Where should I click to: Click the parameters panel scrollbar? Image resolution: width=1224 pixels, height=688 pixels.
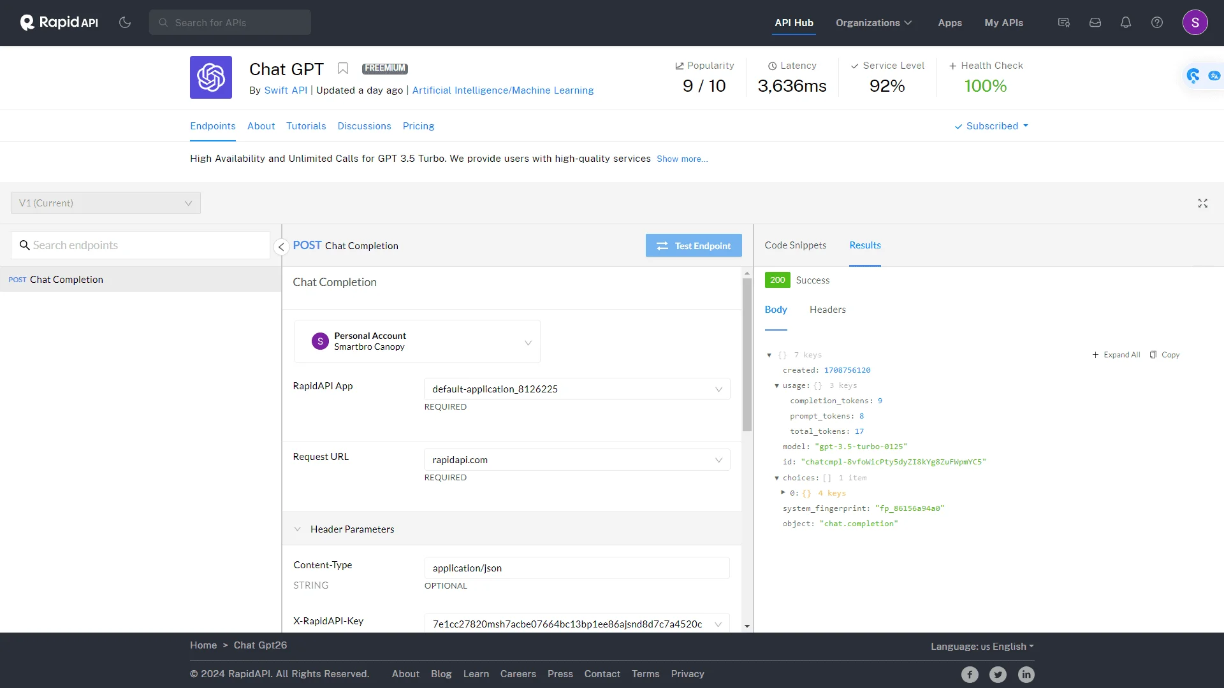tap(747, 355)
